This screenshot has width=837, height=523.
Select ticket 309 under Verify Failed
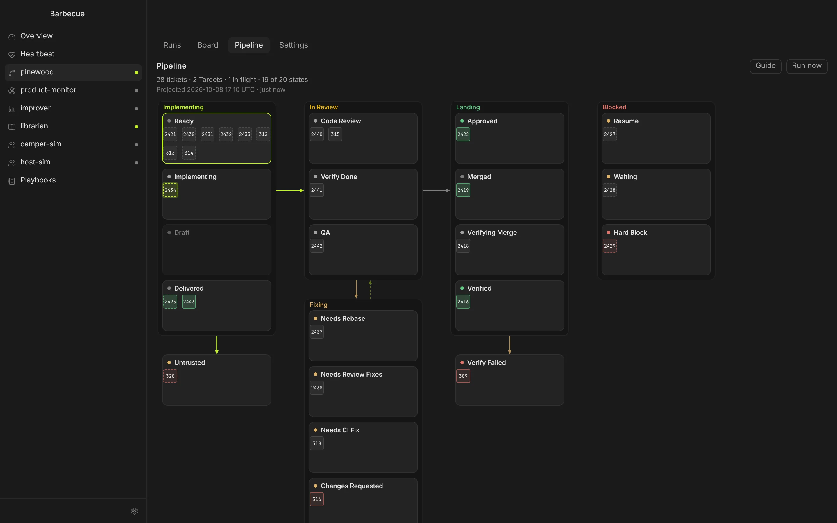pos(463,376)
